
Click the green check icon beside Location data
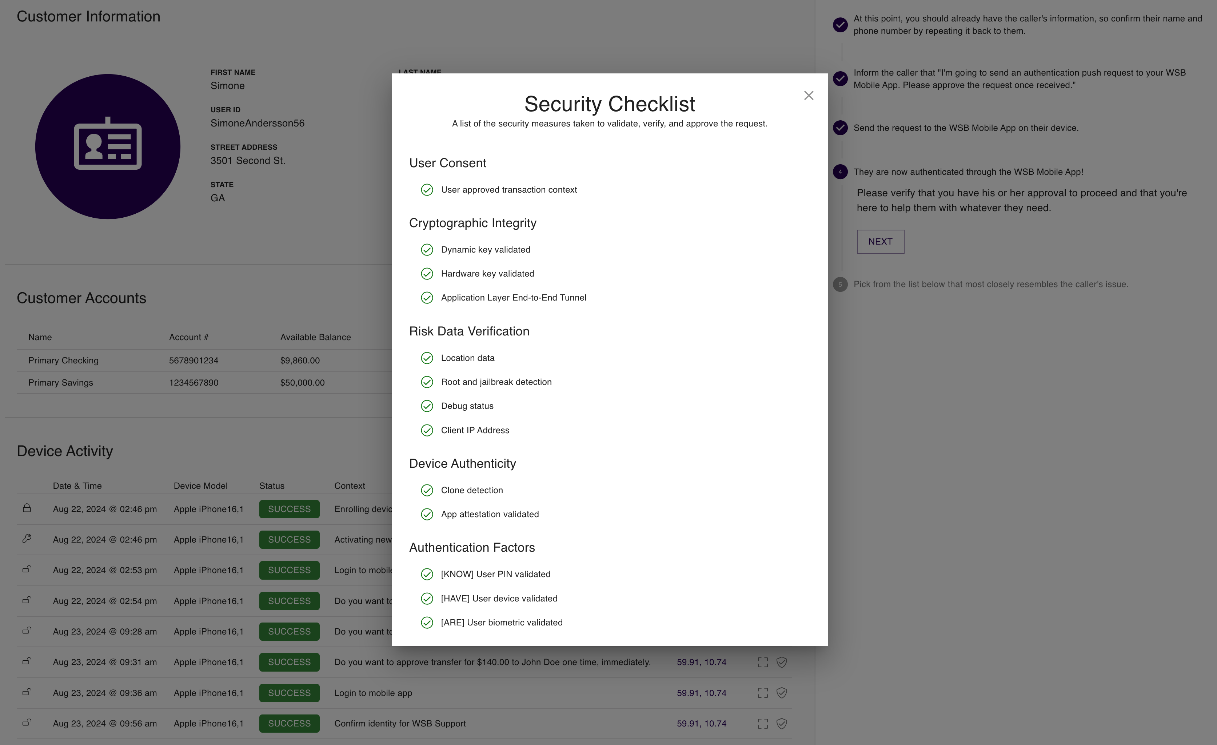427,358
